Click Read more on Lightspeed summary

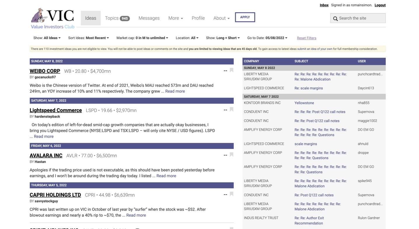(44, 137)
